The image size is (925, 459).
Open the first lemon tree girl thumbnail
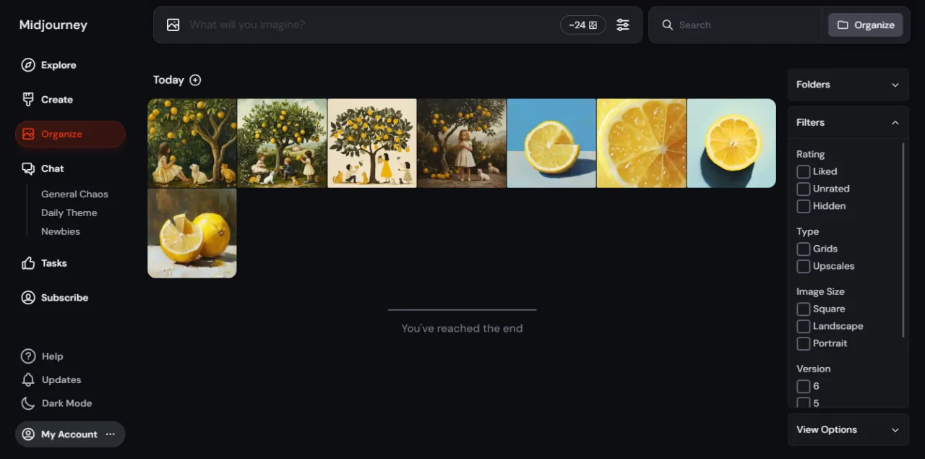(192, 143)
